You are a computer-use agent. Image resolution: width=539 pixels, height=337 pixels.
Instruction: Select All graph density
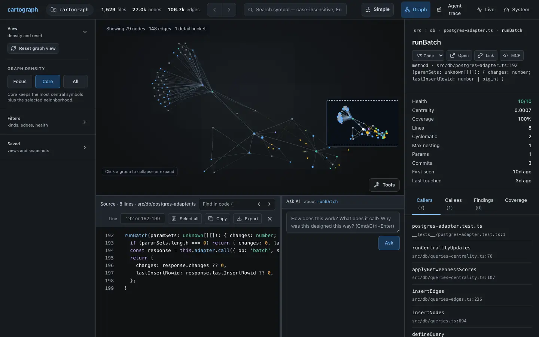(76, 82)
